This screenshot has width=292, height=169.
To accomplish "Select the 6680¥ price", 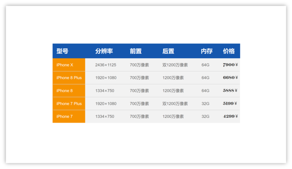I will pyautogui.click(x=230, y=77).
